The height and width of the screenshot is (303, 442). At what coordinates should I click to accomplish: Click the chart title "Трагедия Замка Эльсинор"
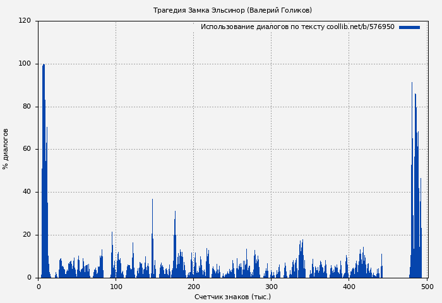[x=232, y=10]
